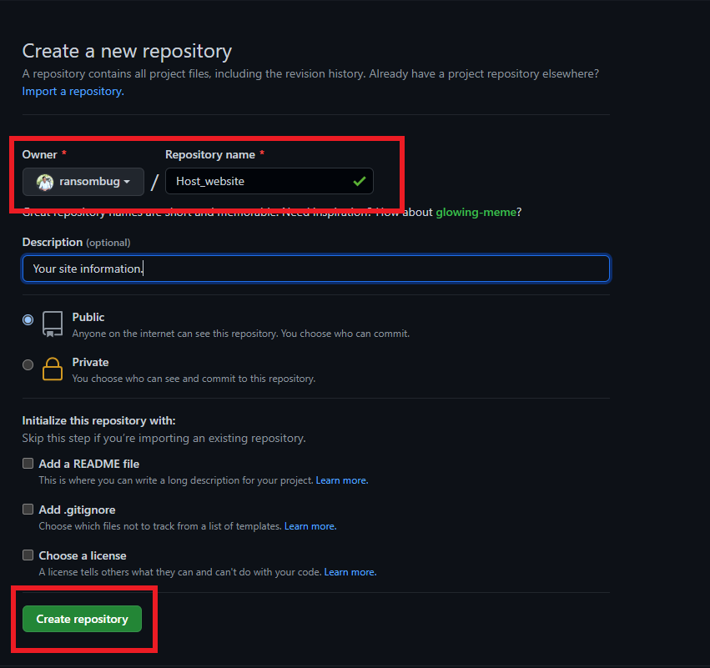Screen dimensions: 710x668
Task: Switch repository visibility to Private
Action: pos(28,364)
